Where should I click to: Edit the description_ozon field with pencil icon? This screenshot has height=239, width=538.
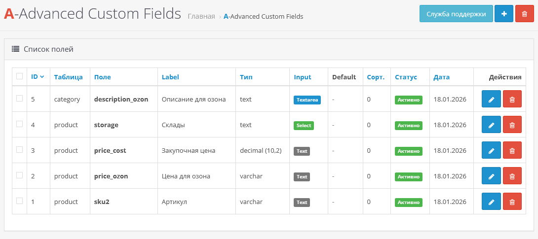tap(491, 99)
